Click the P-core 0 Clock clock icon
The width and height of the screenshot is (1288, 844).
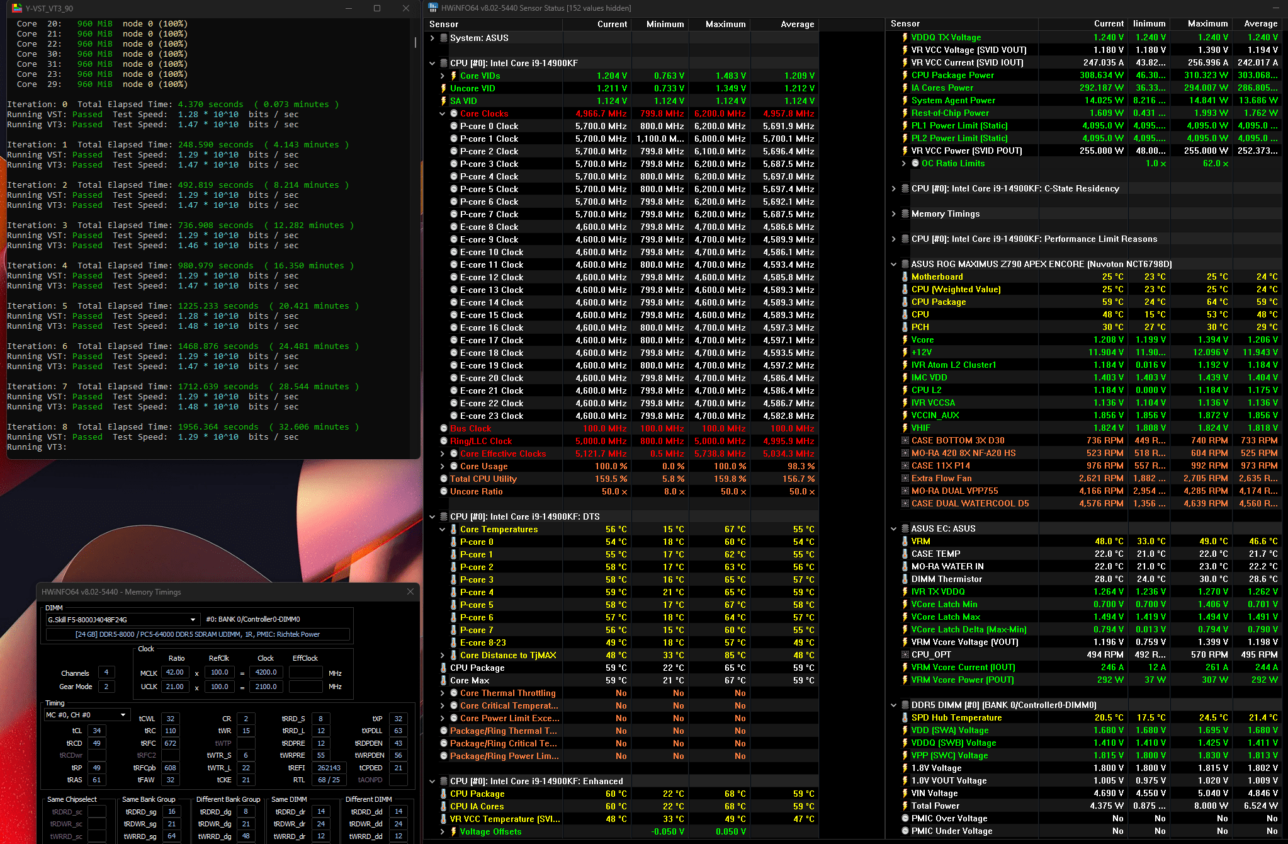pos(454,126)
